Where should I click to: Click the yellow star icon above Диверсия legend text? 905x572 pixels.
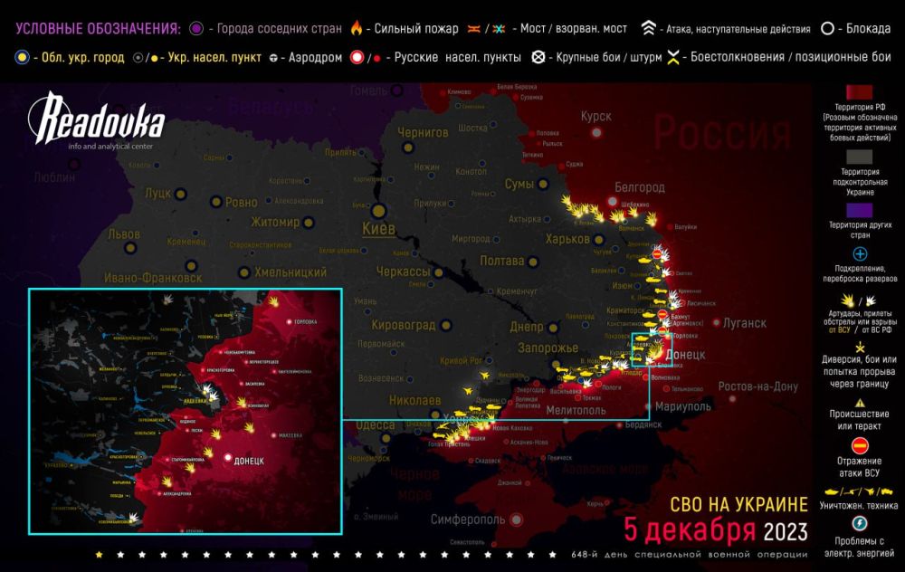click(860, 348)
